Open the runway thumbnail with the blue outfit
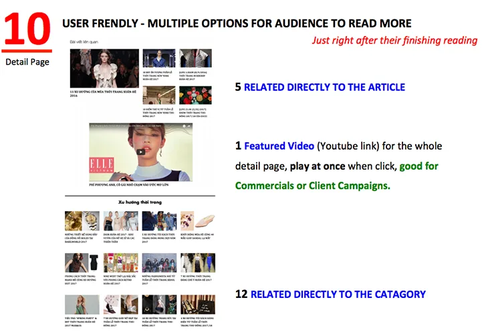This screenshot has width=488, height=334. click(x=198, y=263)
